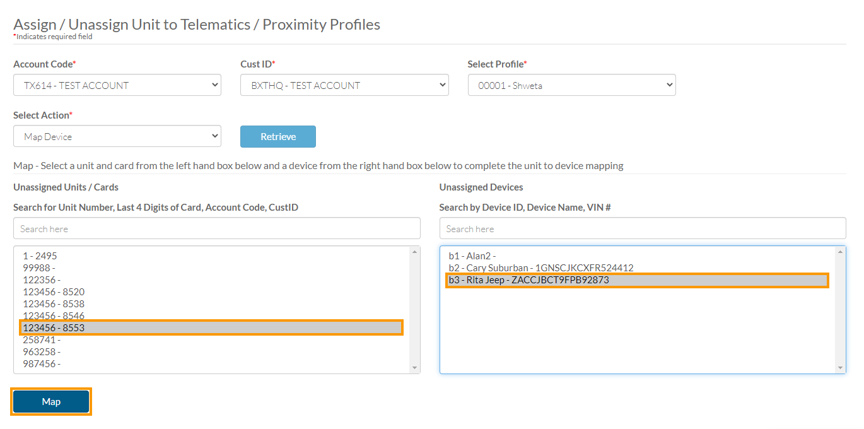Click the Unassigned Units list scrollbar
Screen dimensions: 864x429
pos(415,309)
